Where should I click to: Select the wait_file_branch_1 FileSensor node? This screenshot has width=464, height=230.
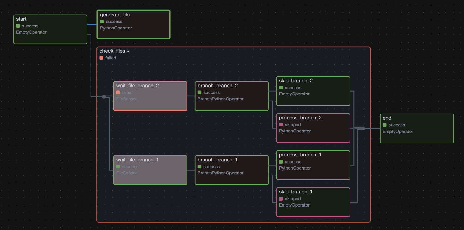point(150,170)
